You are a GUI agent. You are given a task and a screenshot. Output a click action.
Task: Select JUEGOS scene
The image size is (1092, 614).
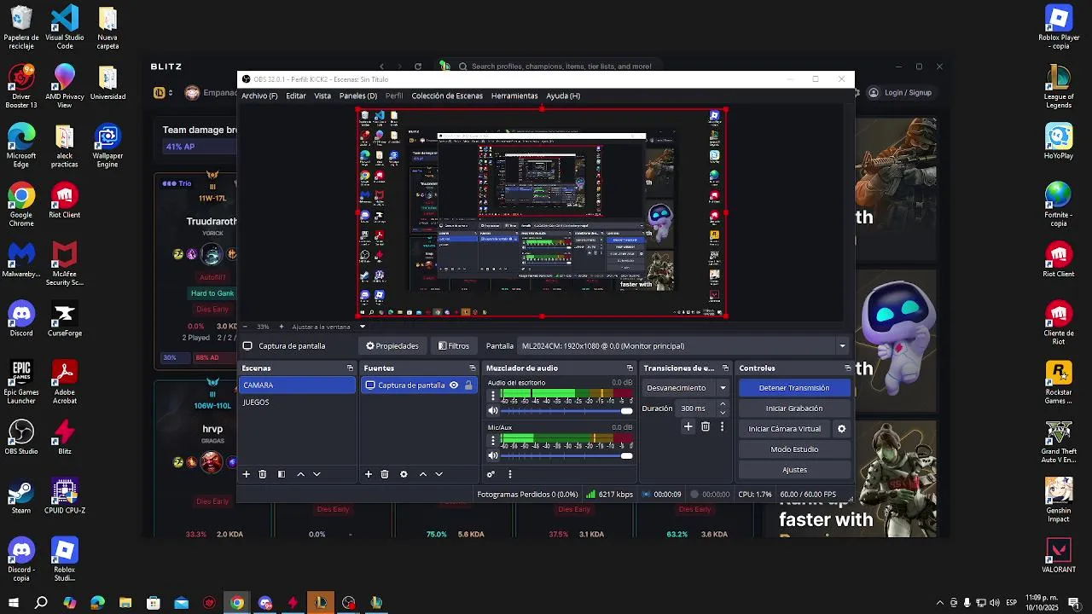[296, 403]
